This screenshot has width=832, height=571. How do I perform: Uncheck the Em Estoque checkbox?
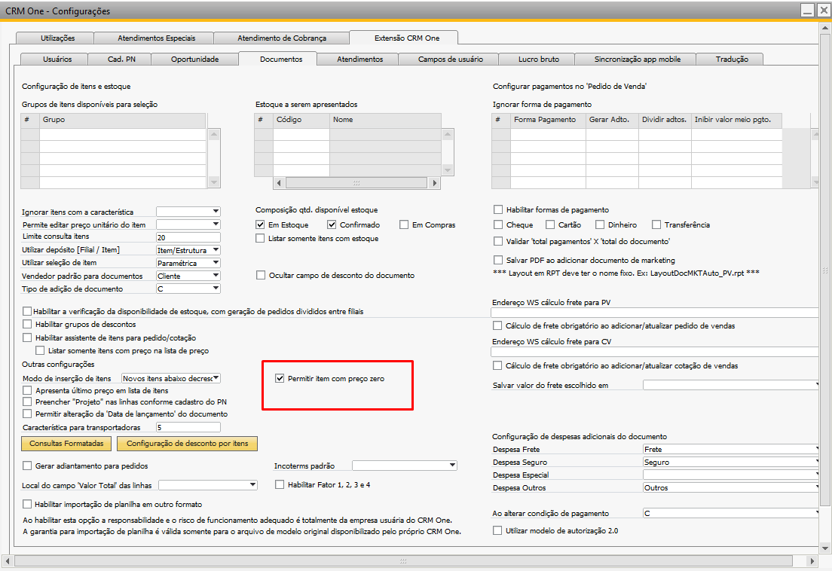pyautogui.click(x=260, y=224)
